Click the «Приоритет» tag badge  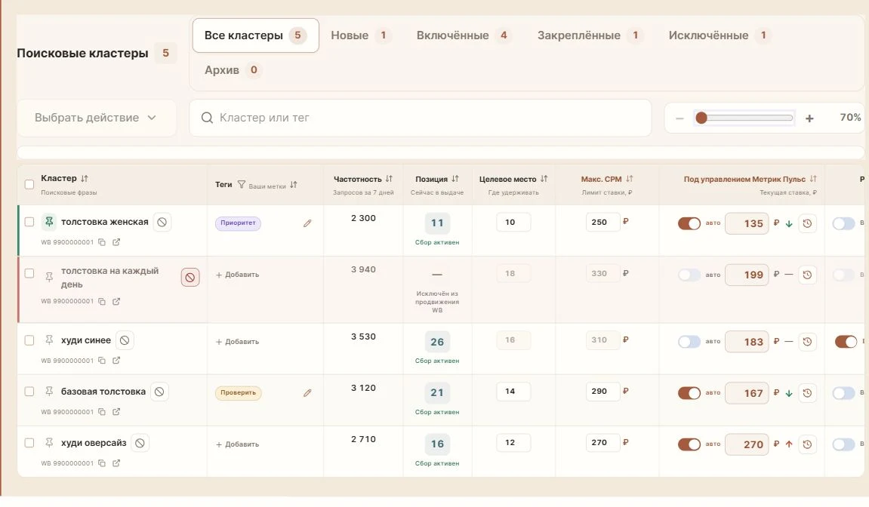point(238,223)
